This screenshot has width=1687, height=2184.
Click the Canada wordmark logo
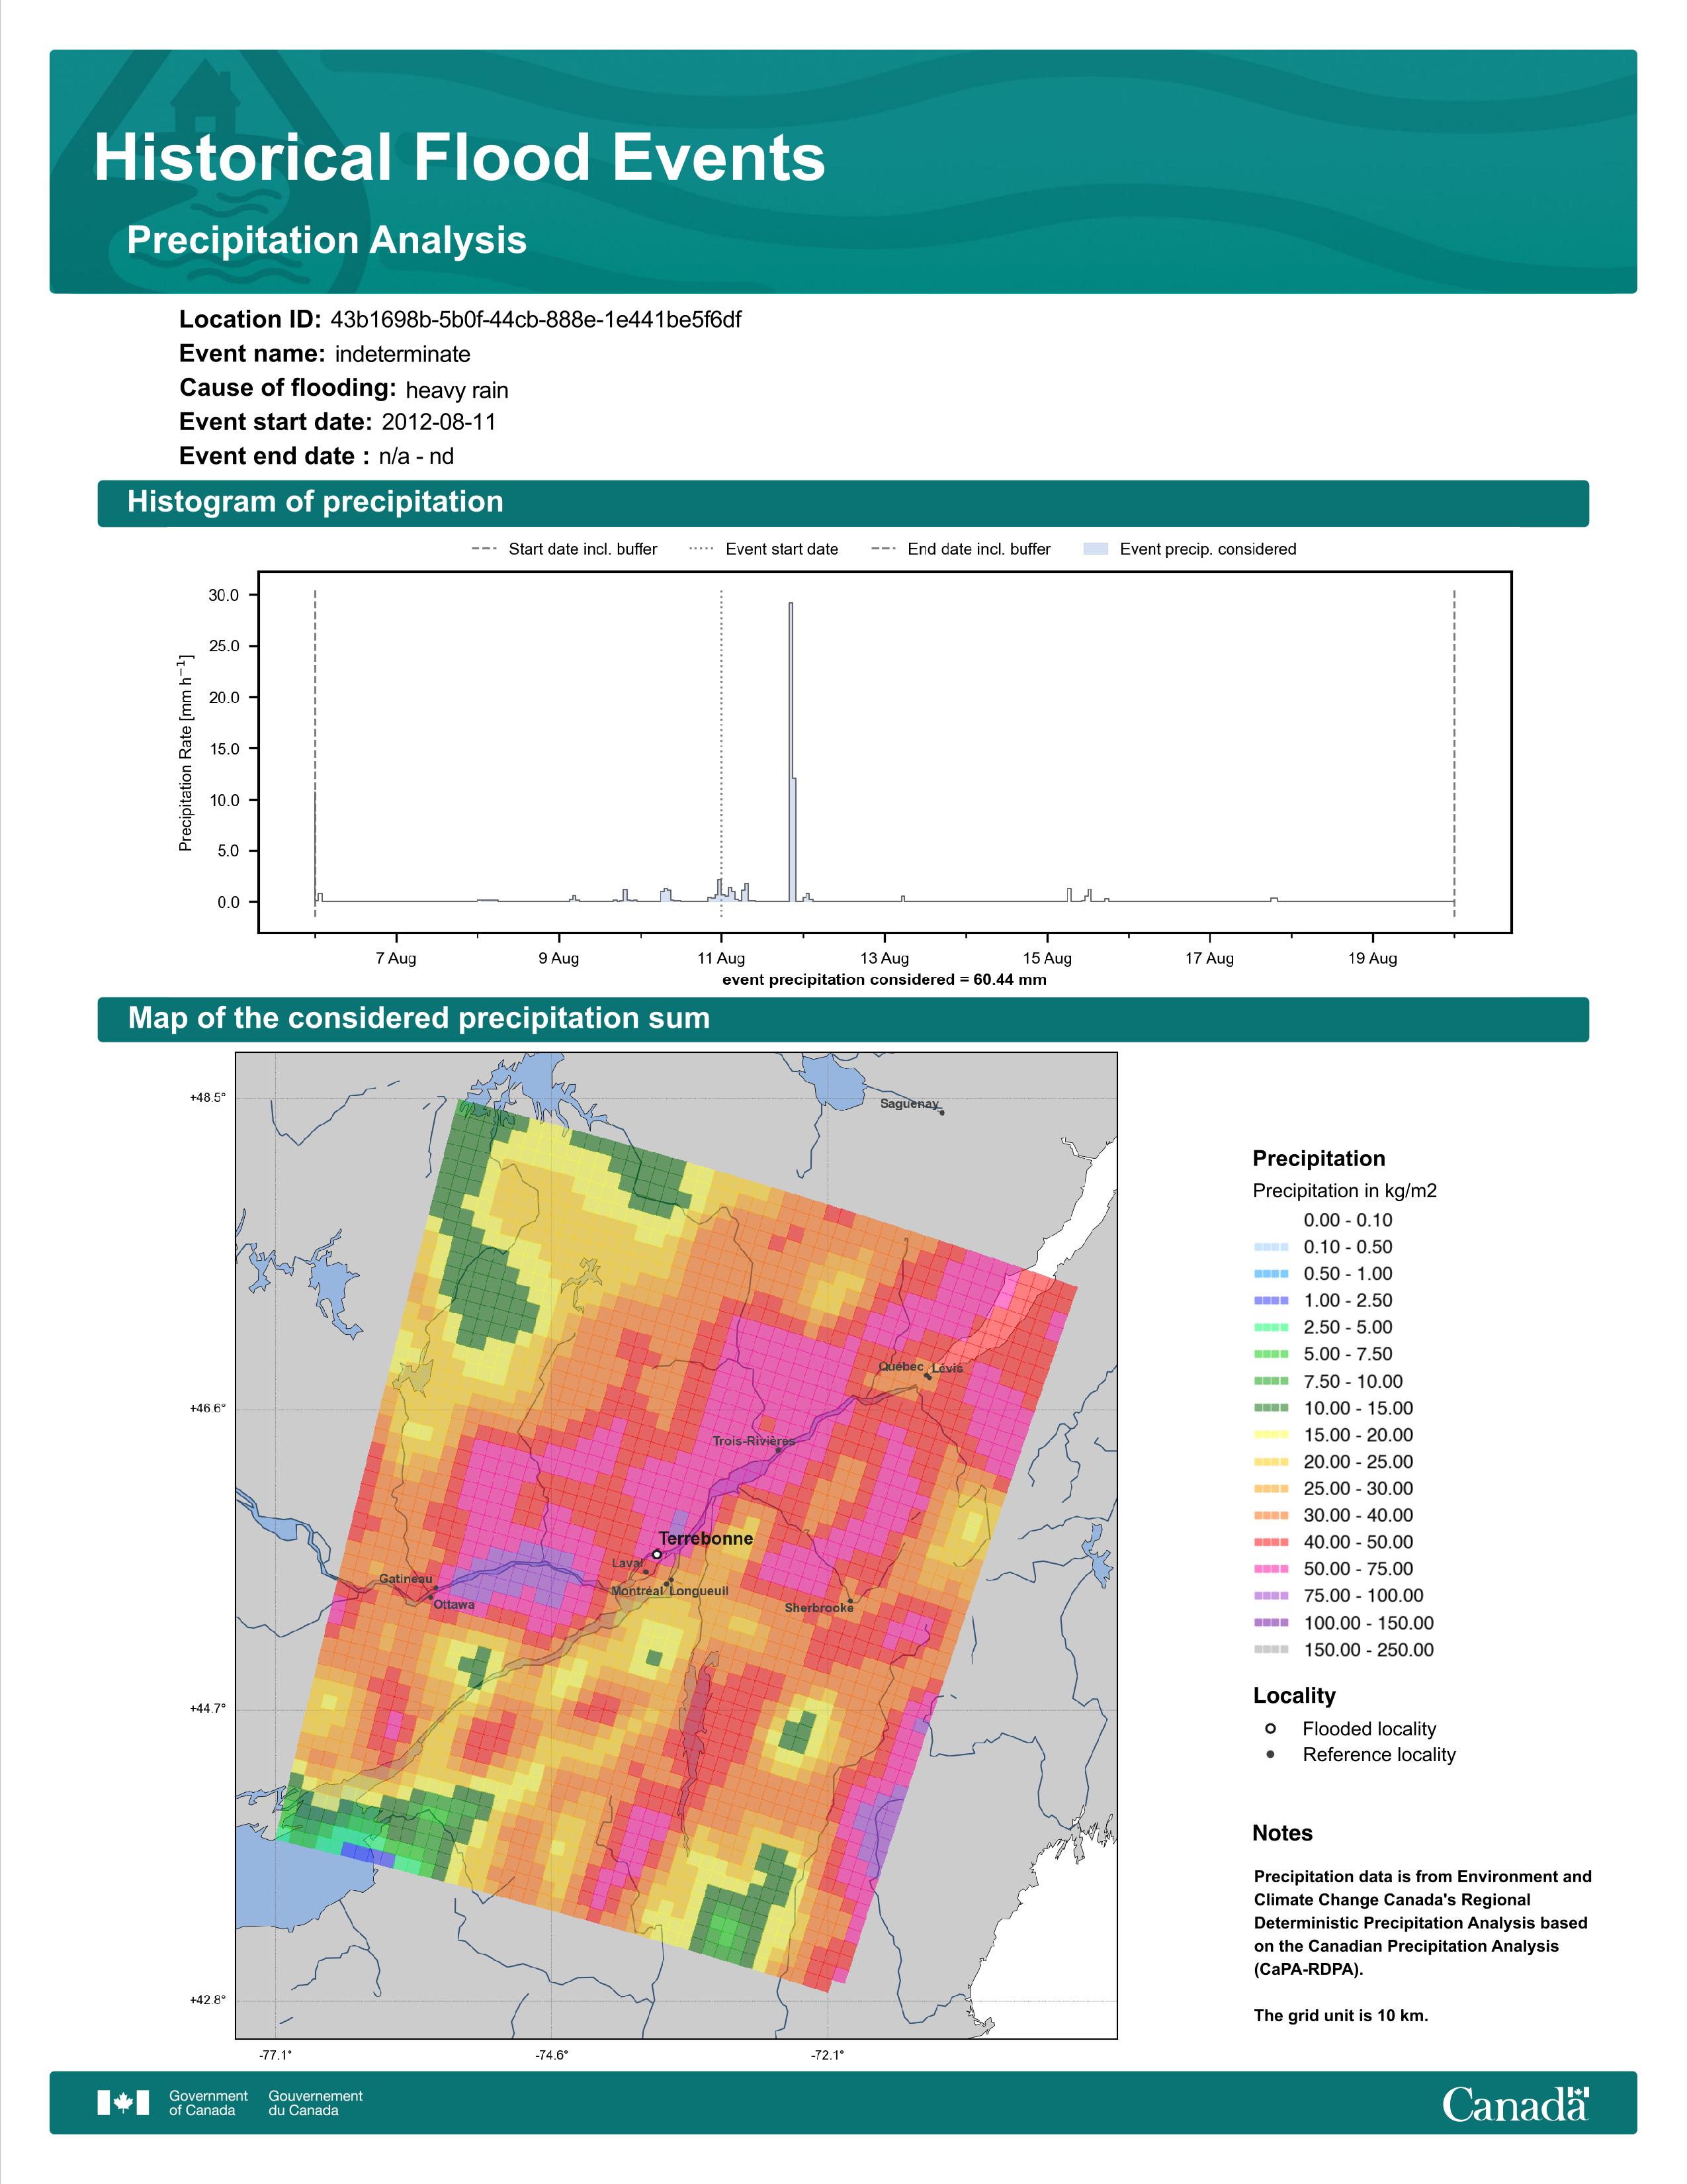tap(1515, 2103)
